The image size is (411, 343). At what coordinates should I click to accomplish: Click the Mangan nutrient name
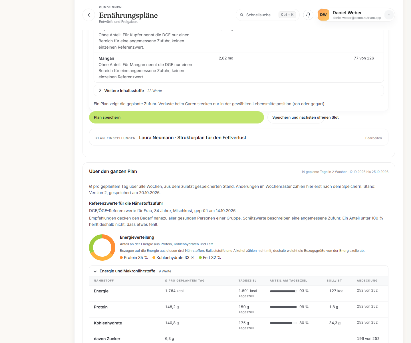[106, 58]
